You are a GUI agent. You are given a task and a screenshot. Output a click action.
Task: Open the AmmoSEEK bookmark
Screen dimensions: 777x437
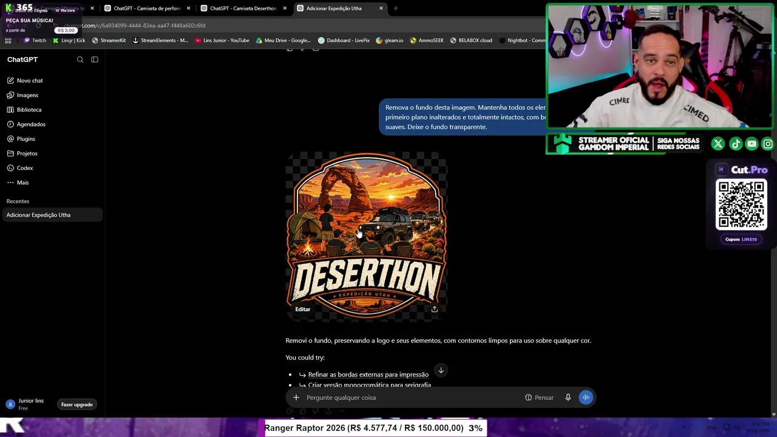pyautogui.click(x=427, y=41)
